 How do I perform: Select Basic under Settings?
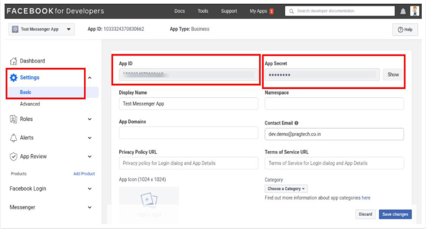(x=25, y=92)
